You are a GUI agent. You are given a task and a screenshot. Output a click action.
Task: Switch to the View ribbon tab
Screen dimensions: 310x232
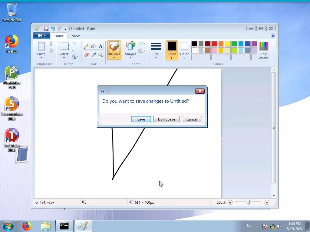(76, 36)
